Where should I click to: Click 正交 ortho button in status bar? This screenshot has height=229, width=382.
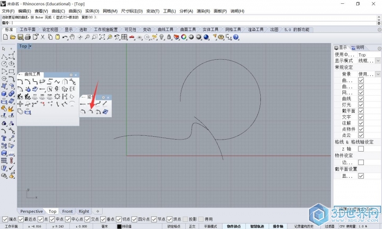coord(192,226)
